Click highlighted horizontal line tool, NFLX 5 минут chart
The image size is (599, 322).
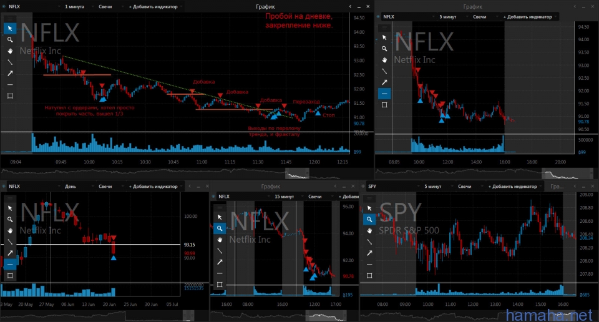pyautogui.click(x=384, y=94)
